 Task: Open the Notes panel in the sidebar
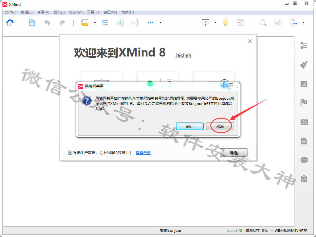click(x=304, y=141)
